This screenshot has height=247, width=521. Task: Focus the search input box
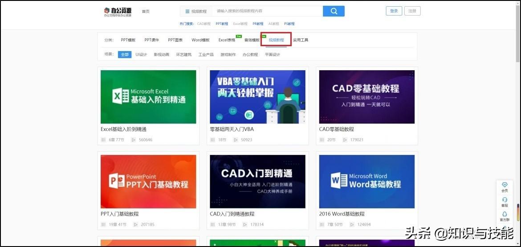(x=267, y=11)
